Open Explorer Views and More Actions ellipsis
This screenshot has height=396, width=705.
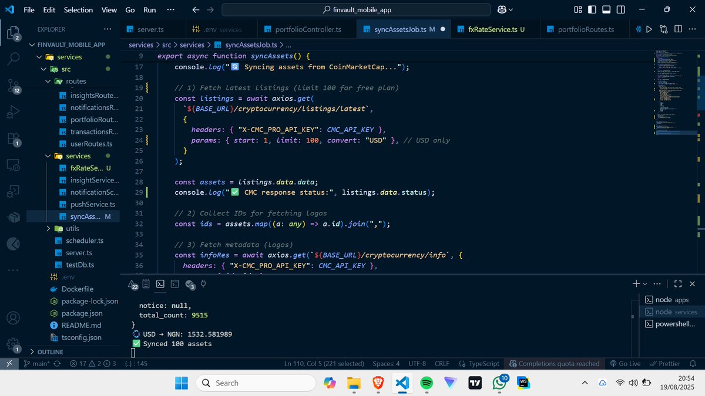tap(107, 29)
